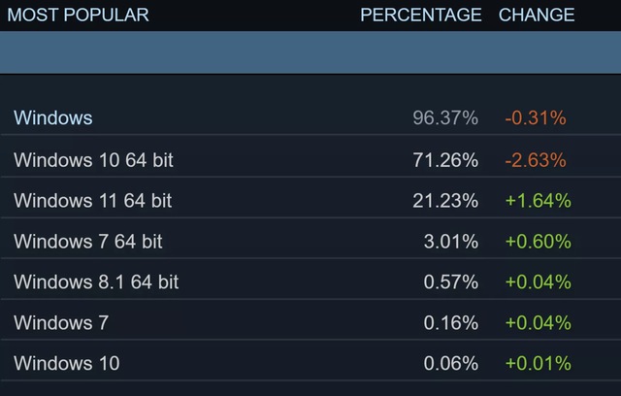The height and width of the screenshot is (396, 621).
Task: Click the -0.31% change value
Action: coord(536,118)
